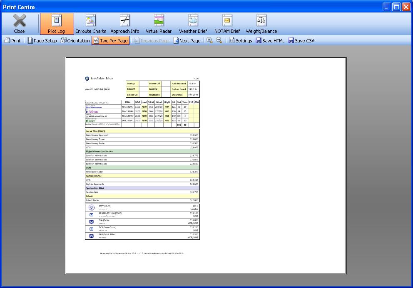
Task: Toggle Two Per Page layout
Action: tap(110, 41)
